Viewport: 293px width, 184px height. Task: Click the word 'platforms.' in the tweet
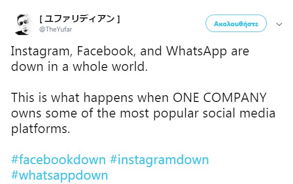(40, 129)
